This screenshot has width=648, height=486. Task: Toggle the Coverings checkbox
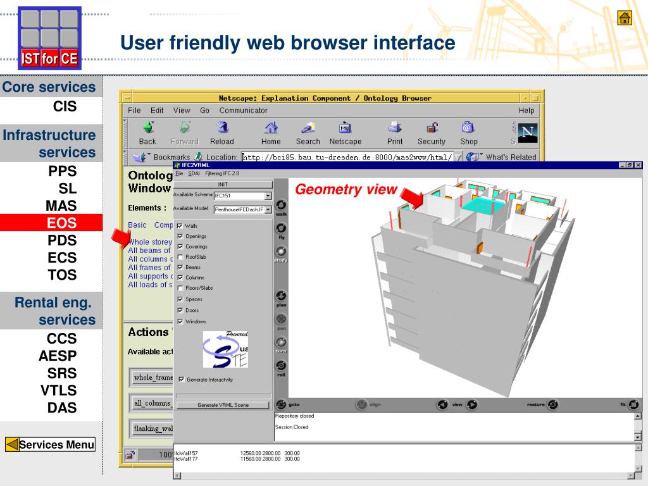(x=180, y=246)
